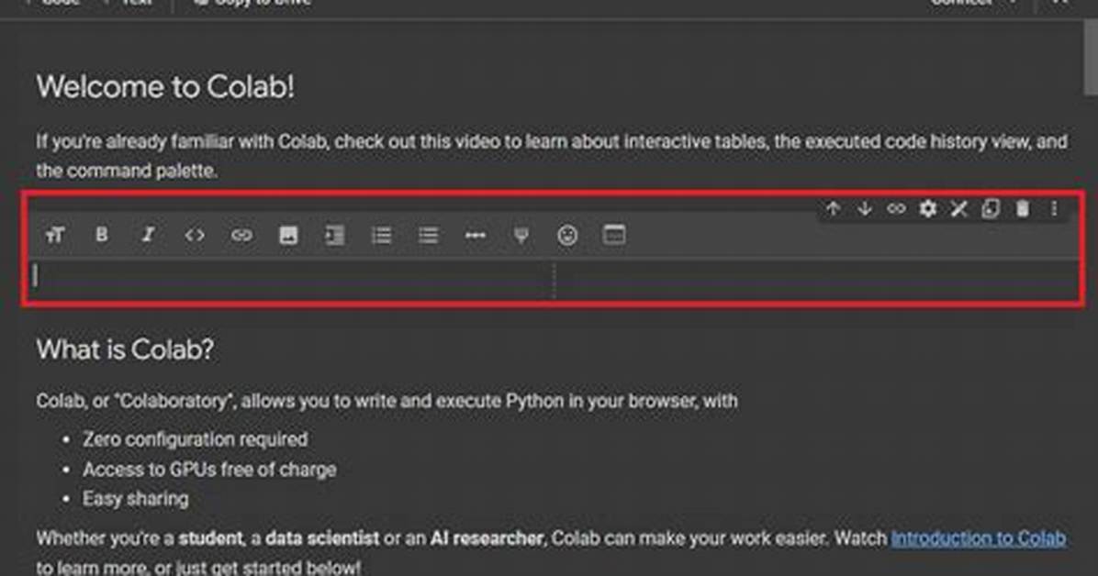Move the cell down
This screenshot has height=576, width=1098.
click(865, 208)
